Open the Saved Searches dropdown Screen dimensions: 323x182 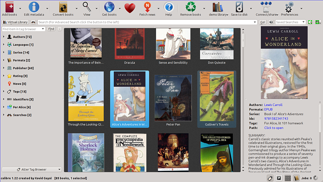click(x=290, y=22)
